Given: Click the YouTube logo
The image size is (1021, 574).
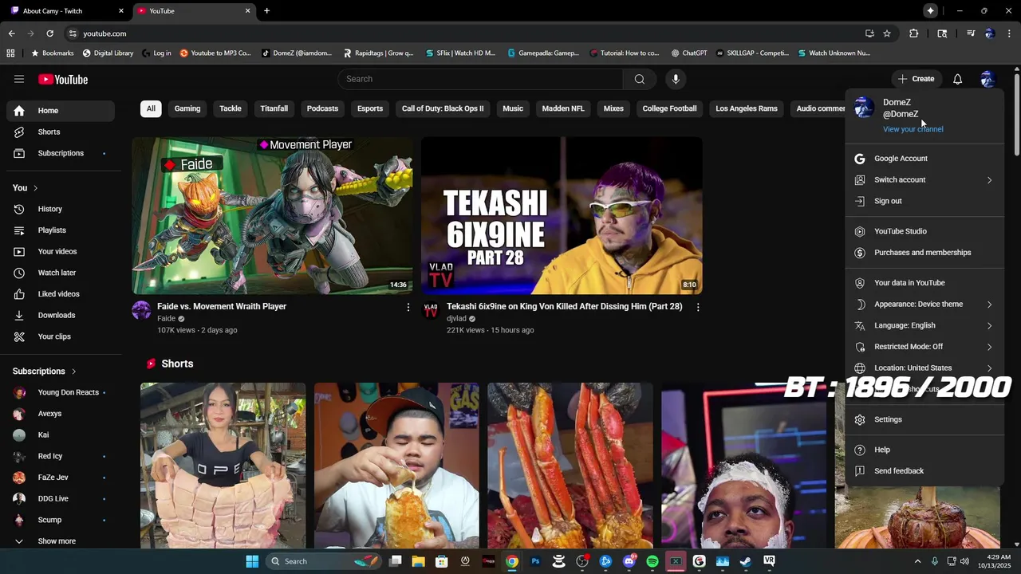Looking at the screenshot, I should pyautogui.click(x=63, y=79).
